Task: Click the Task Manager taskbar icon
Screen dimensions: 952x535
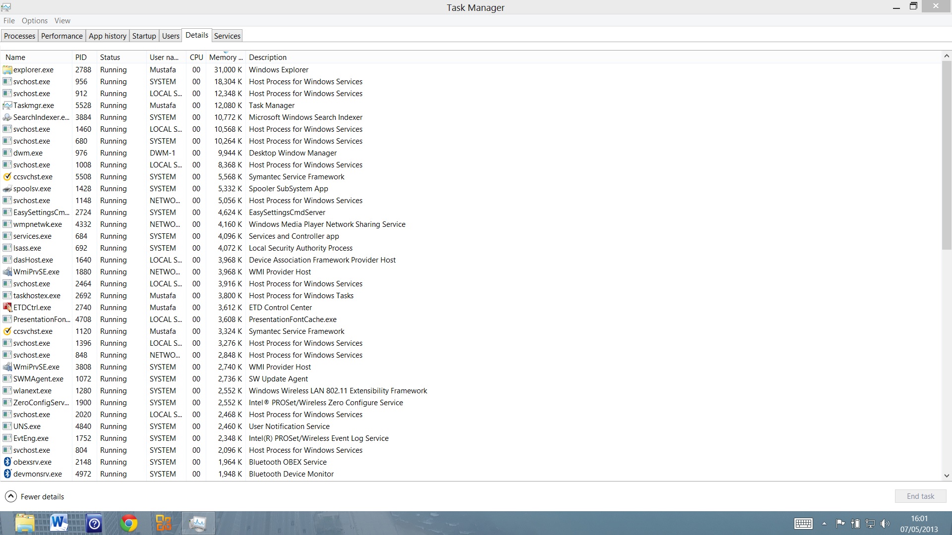Action: 198,523
